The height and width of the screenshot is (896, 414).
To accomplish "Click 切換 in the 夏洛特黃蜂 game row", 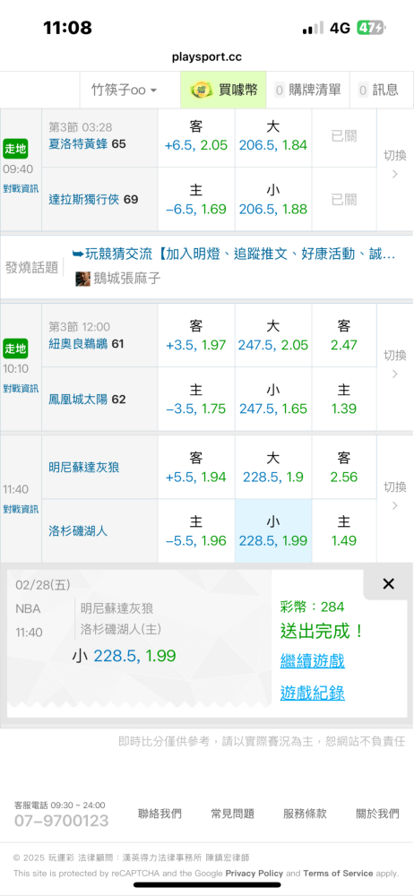I will pyautogui.click(x=394, y=165).
